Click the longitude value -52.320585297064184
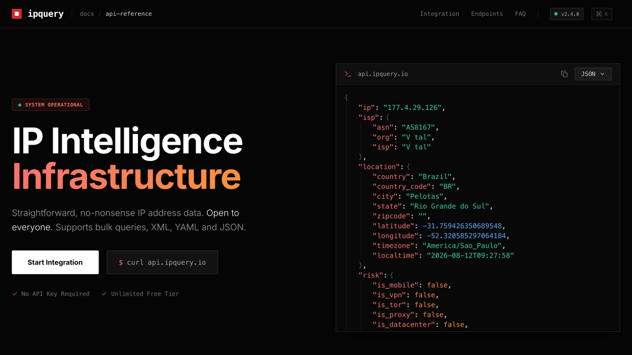The width and height of the screenshot is (632, 355). (467, 236)
